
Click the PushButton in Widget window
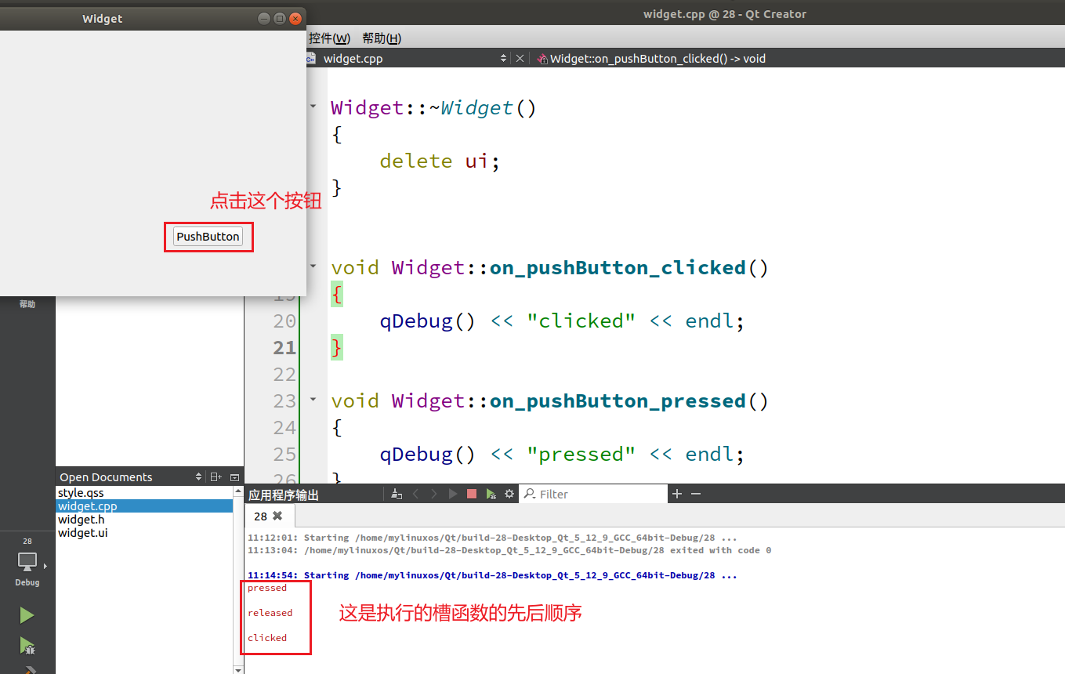pyautogui.click(x=208, y=237)
